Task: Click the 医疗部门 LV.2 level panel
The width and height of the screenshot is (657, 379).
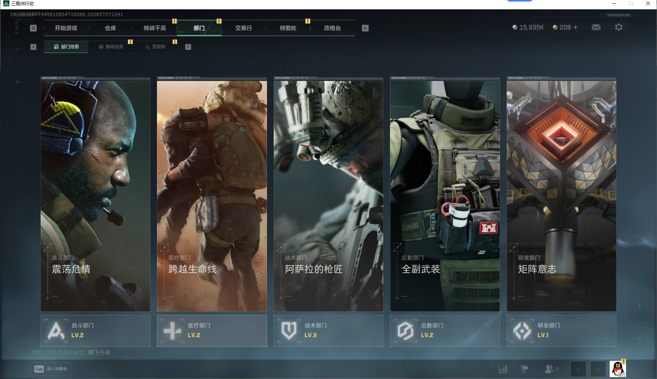Action: coord(212,331)
